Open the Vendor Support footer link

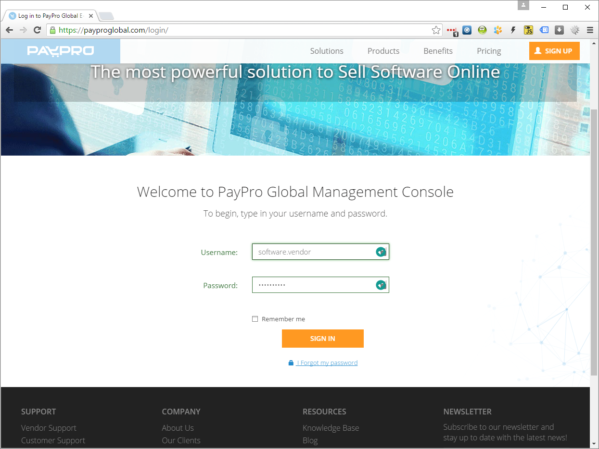pos(49,428)
